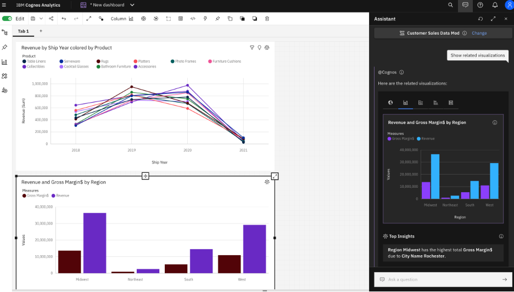Image resolution: width=514 pixels, height=292 pixels.
Task: Reset the Assistant conversation
Action: [481, 19]
